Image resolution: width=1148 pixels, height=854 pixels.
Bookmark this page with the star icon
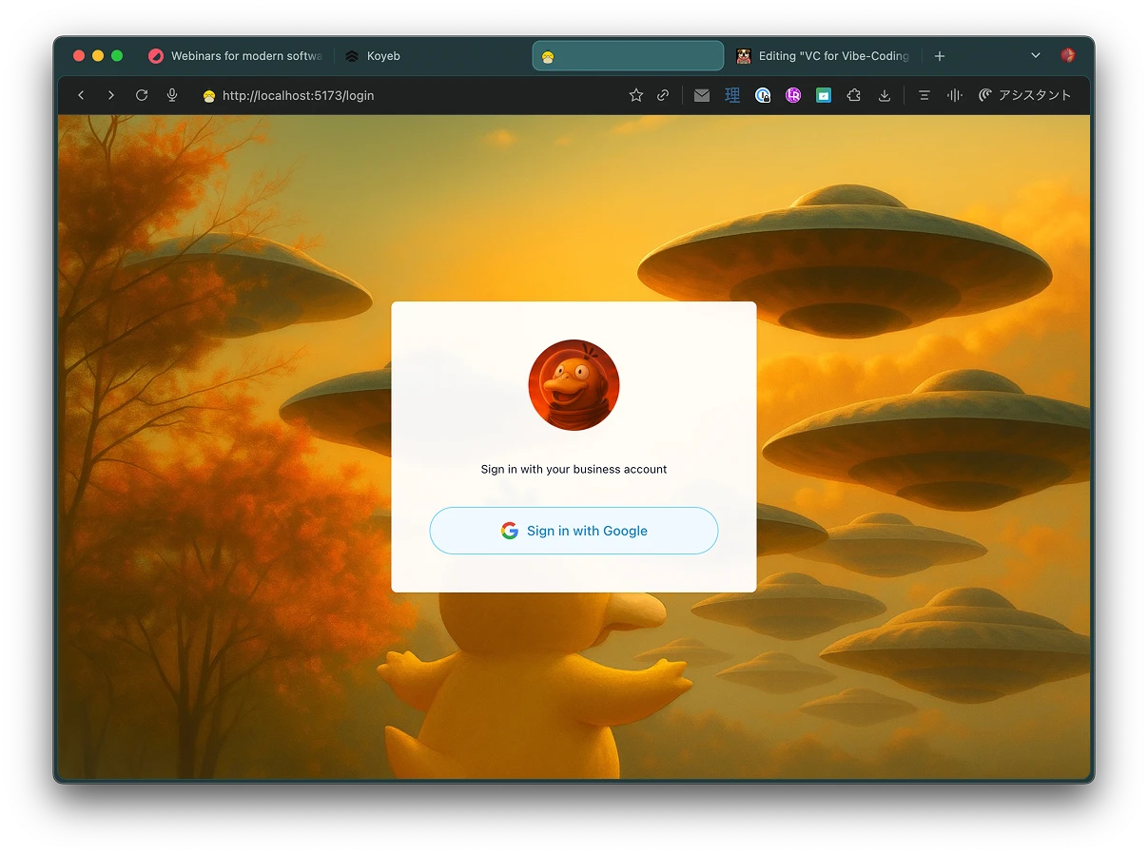point(636,95)
